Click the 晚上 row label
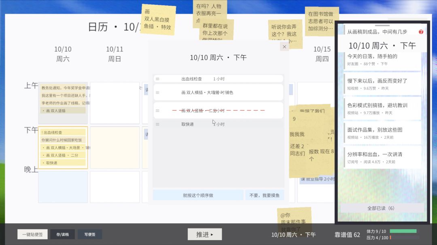The image size is (437, 245). pyautogui.click(x=31, y=170)
